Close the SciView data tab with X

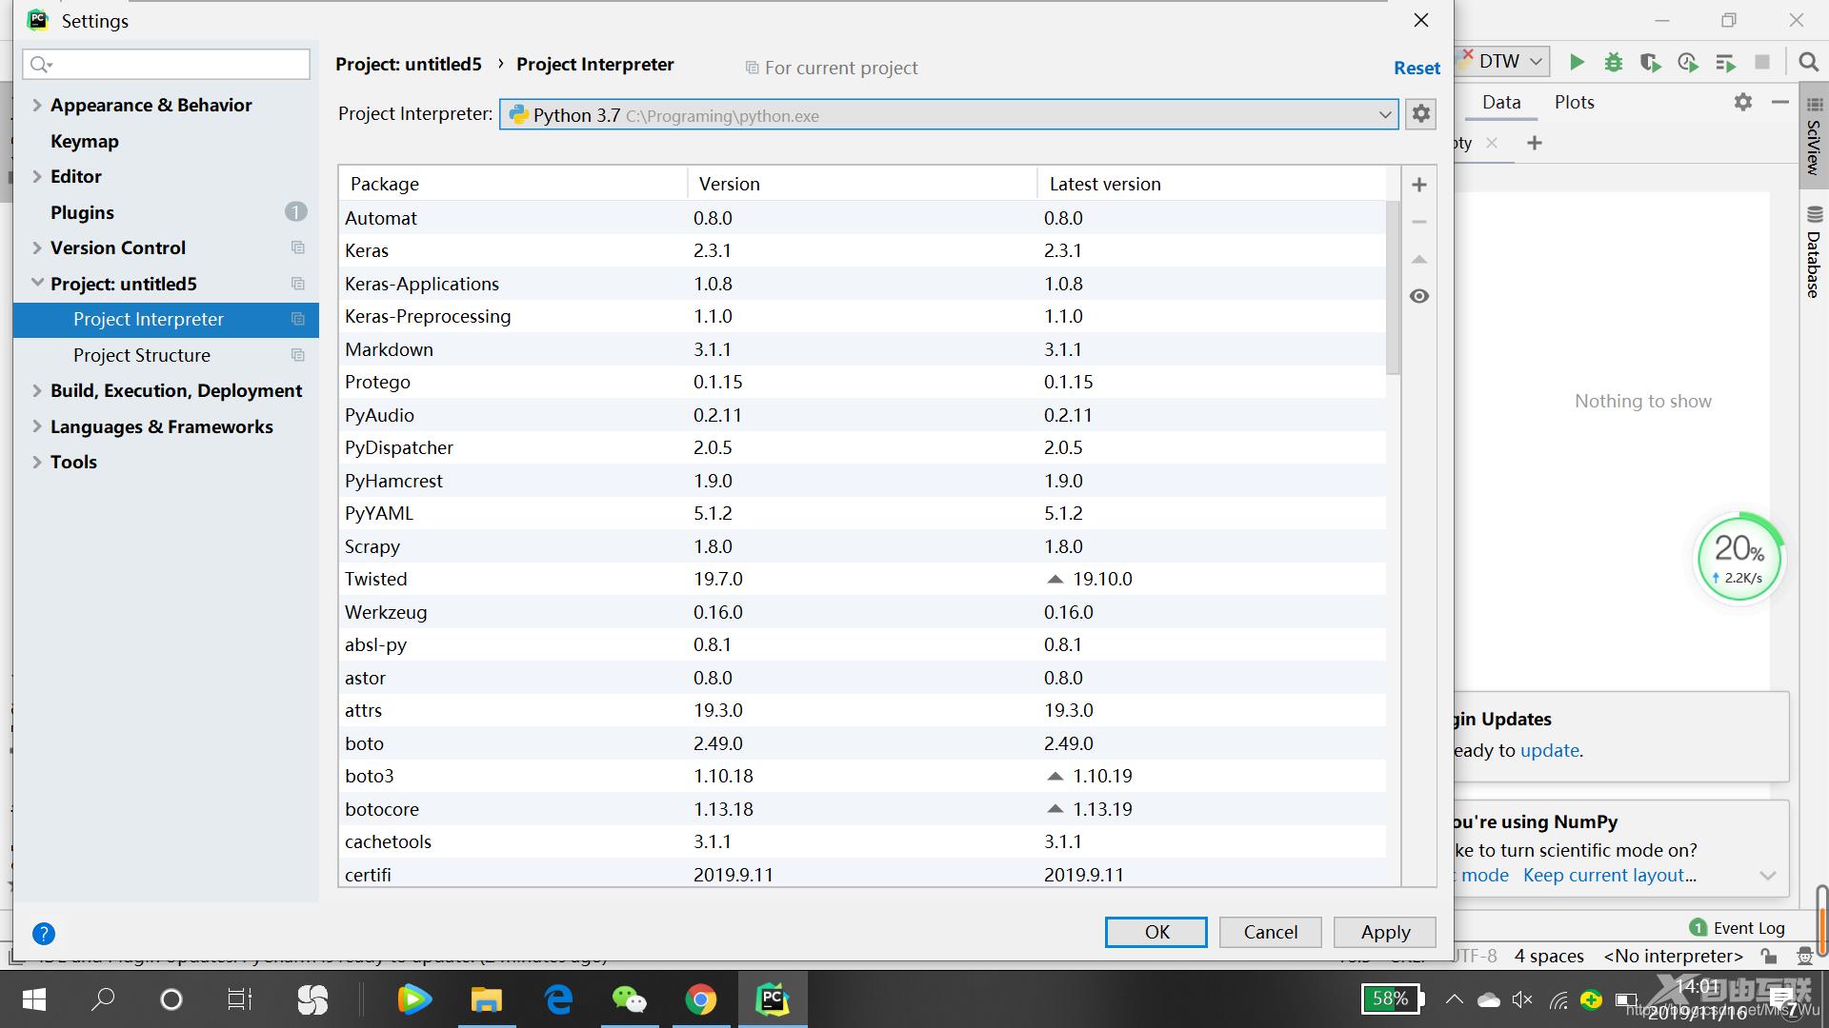click(1492, 143)
